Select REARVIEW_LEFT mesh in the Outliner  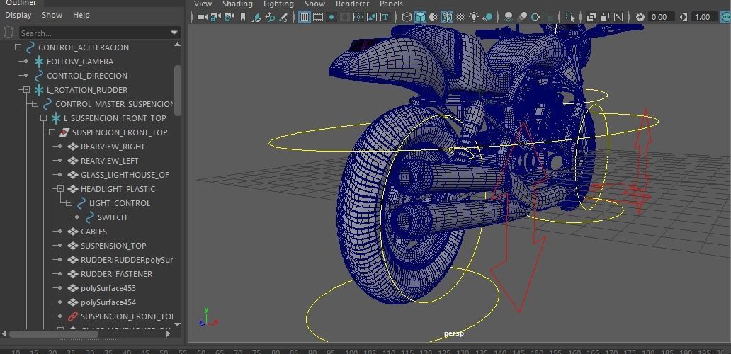tap(110, 161)
